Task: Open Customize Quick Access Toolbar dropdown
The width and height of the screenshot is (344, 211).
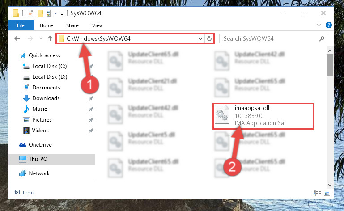Action: point(62,14)
